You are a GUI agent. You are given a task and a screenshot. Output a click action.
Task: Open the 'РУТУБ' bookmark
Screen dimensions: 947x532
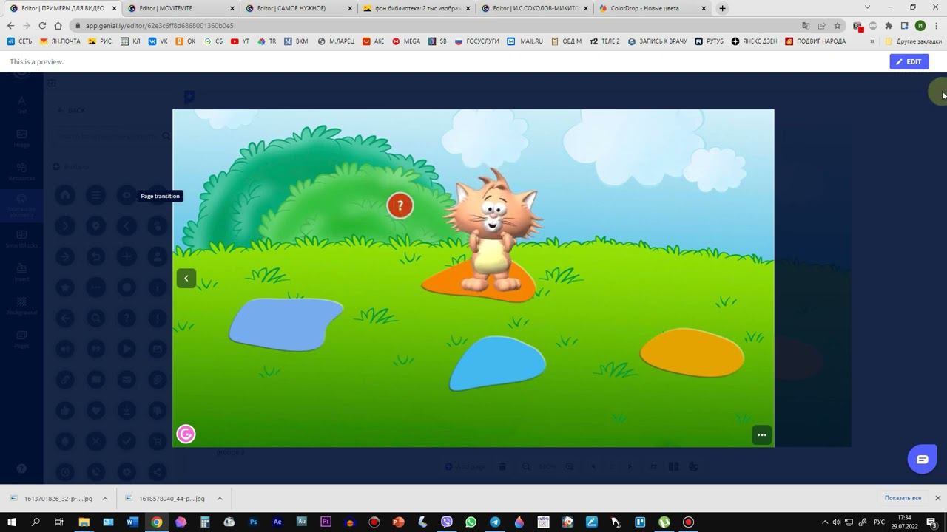click(x=710, y=41)
